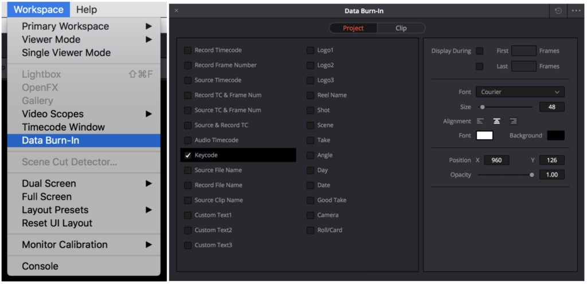The image size is (587, 284).
Task: Enable Logo1 checkbox
Action: (310, 50)
